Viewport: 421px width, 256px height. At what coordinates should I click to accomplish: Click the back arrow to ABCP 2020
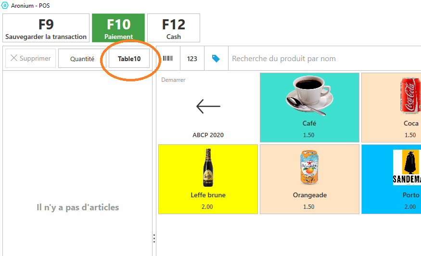(208, 106)
